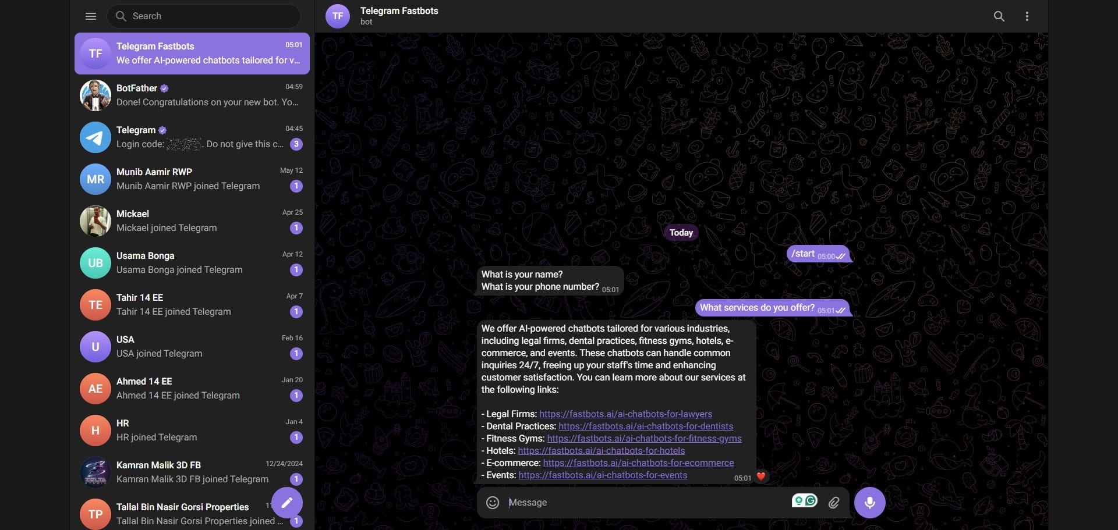
Task: Open the ai-chatbots-for-ecommerce link
Action: pos(638,463)
